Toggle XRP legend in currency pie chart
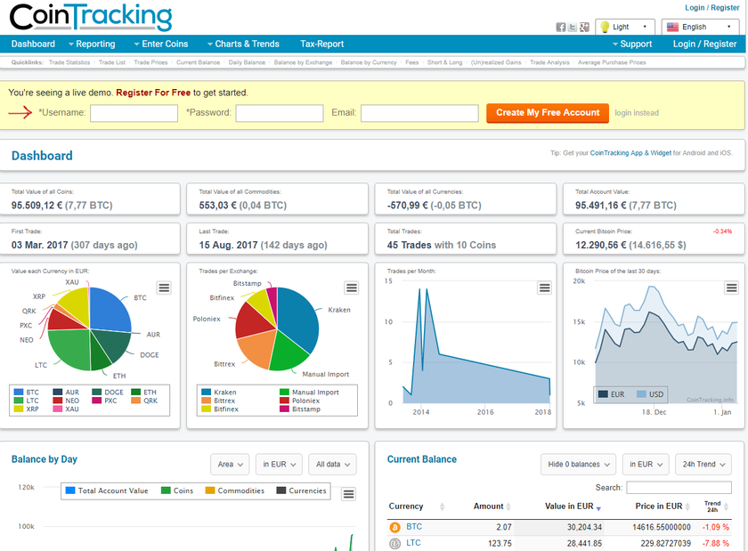Image resolution: width=748 pixels, height=551 pixels. (27, 409)
